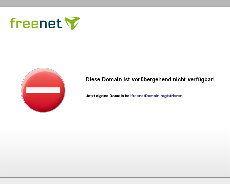Click the green "free" part of logo

24,23
